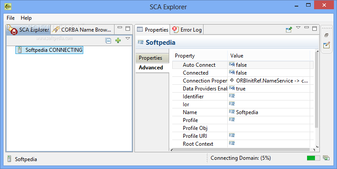Click the domain icon in the status bar
The width and height of the screenshot is (337, 169).
coord(9,159)
